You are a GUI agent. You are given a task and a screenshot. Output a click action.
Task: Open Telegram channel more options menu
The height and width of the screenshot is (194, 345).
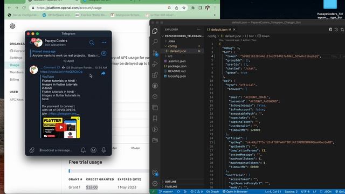coord(103,43)
